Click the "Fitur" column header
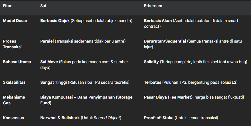Screen dimensions: 251x126 [8, 6]
